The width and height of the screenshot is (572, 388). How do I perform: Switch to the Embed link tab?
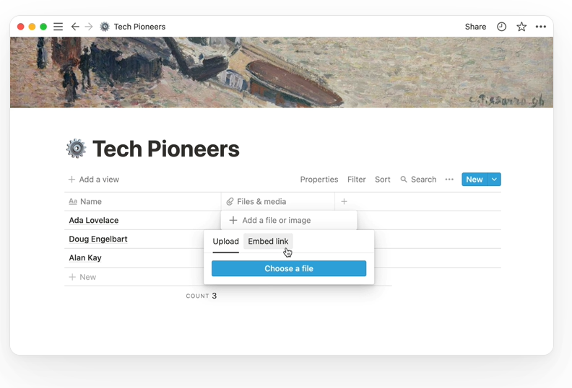click(x=268, y=241)
